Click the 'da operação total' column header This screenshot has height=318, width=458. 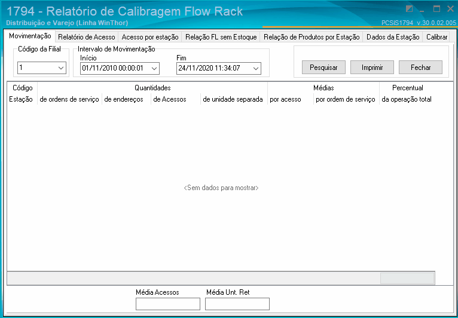pos(407,99)
